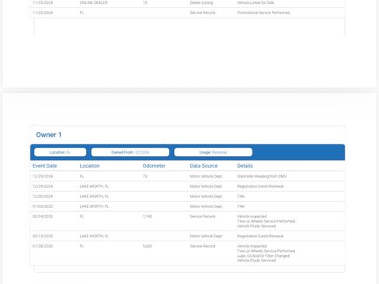Click odometer value 73
The height and width of the screenshot is (284, 379).
[145, 176]
